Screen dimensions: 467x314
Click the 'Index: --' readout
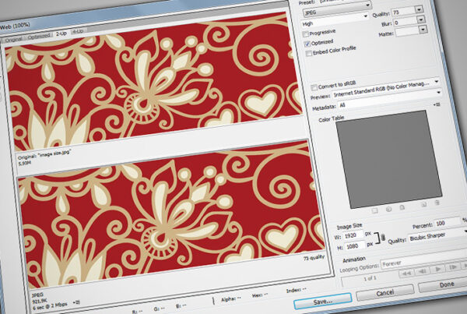click(296, 290)
